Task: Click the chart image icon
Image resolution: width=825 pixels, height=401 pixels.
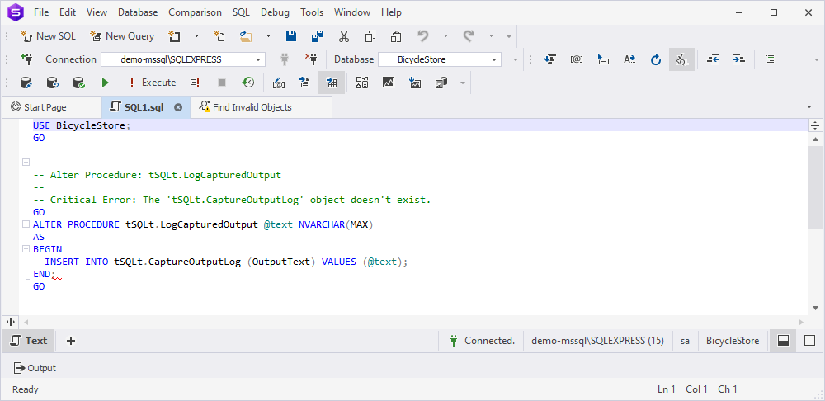Action: (x=389, y=83)
